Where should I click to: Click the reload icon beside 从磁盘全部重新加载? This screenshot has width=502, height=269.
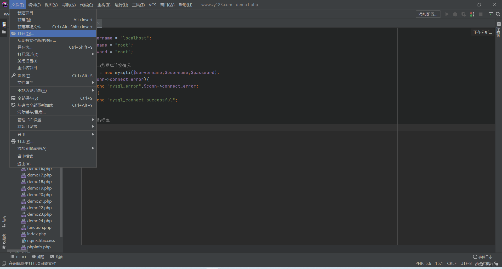pos(13,105)
